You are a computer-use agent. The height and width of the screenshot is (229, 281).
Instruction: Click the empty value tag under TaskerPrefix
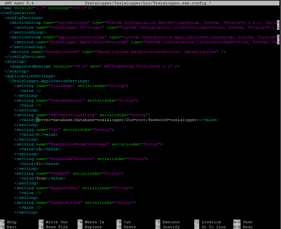tap(30, 207)
